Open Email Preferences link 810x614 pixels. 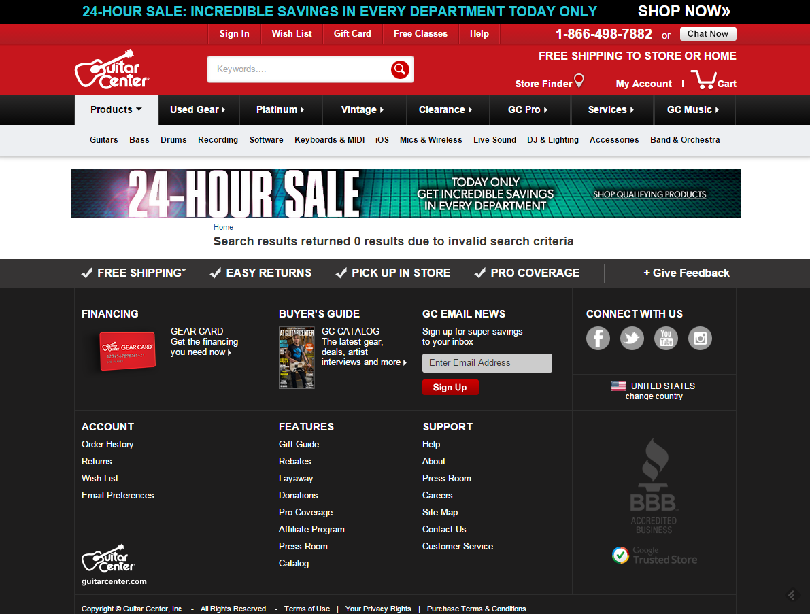point(118,495)
